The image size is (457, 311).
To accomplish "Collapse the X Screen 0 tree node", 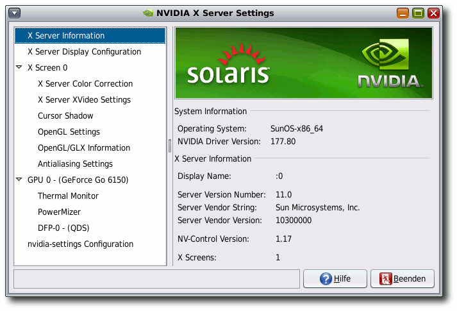I will click(19, 67).
